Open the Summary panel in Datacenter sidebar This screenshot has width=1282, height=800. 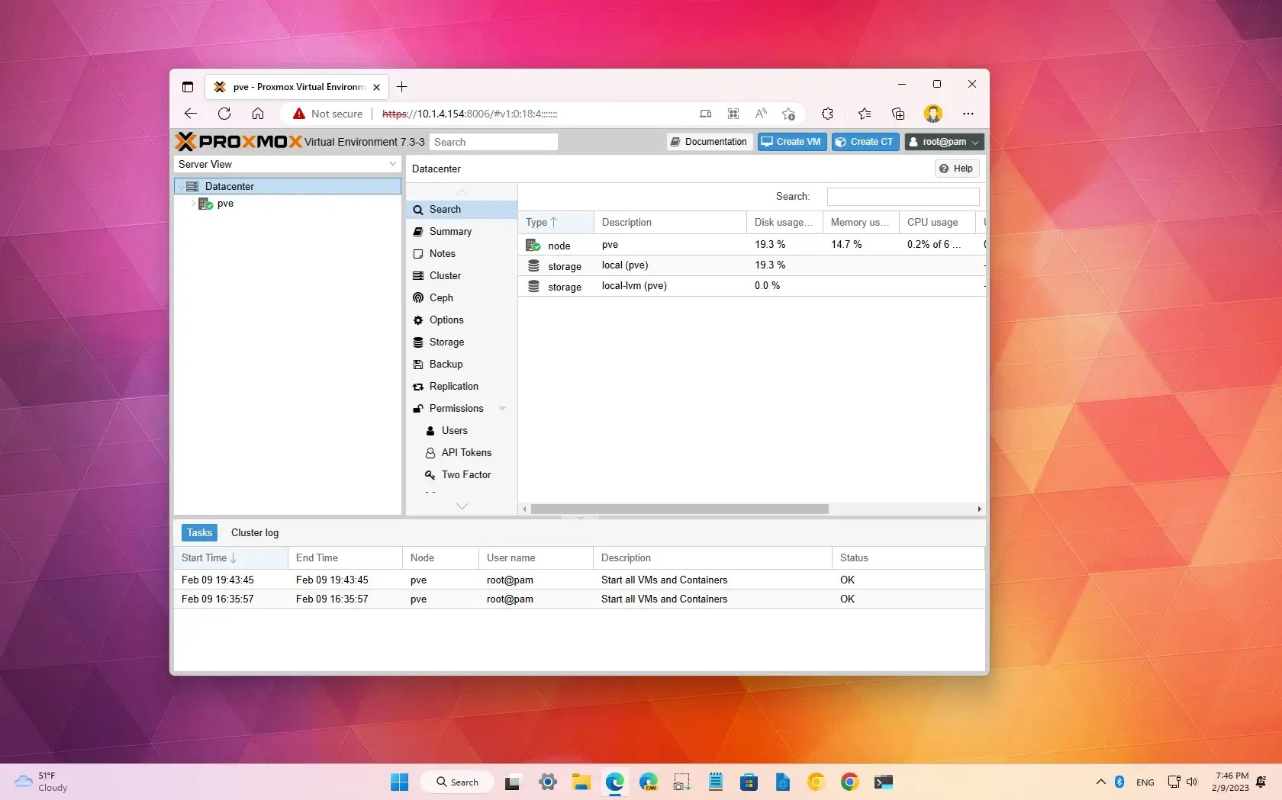(450, 231)
